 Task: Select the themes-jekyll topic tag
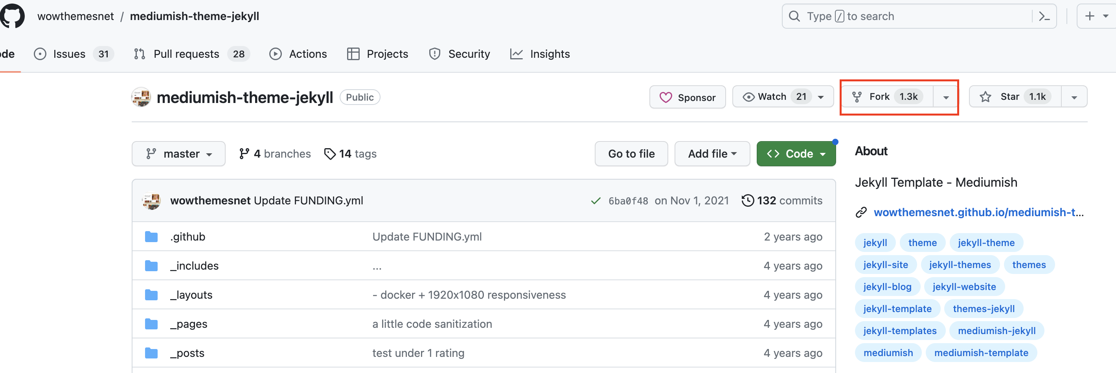tap(984, 309)
